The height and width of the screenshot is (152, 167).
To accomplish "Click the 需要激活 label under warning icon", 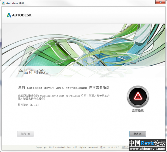I will click(138, 110).
